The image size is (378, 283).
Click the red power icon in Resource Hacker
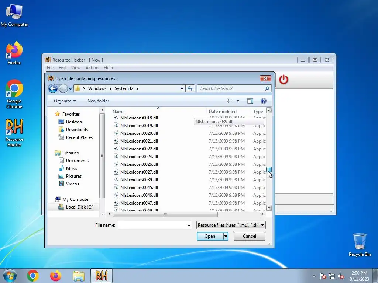point(283,80)
